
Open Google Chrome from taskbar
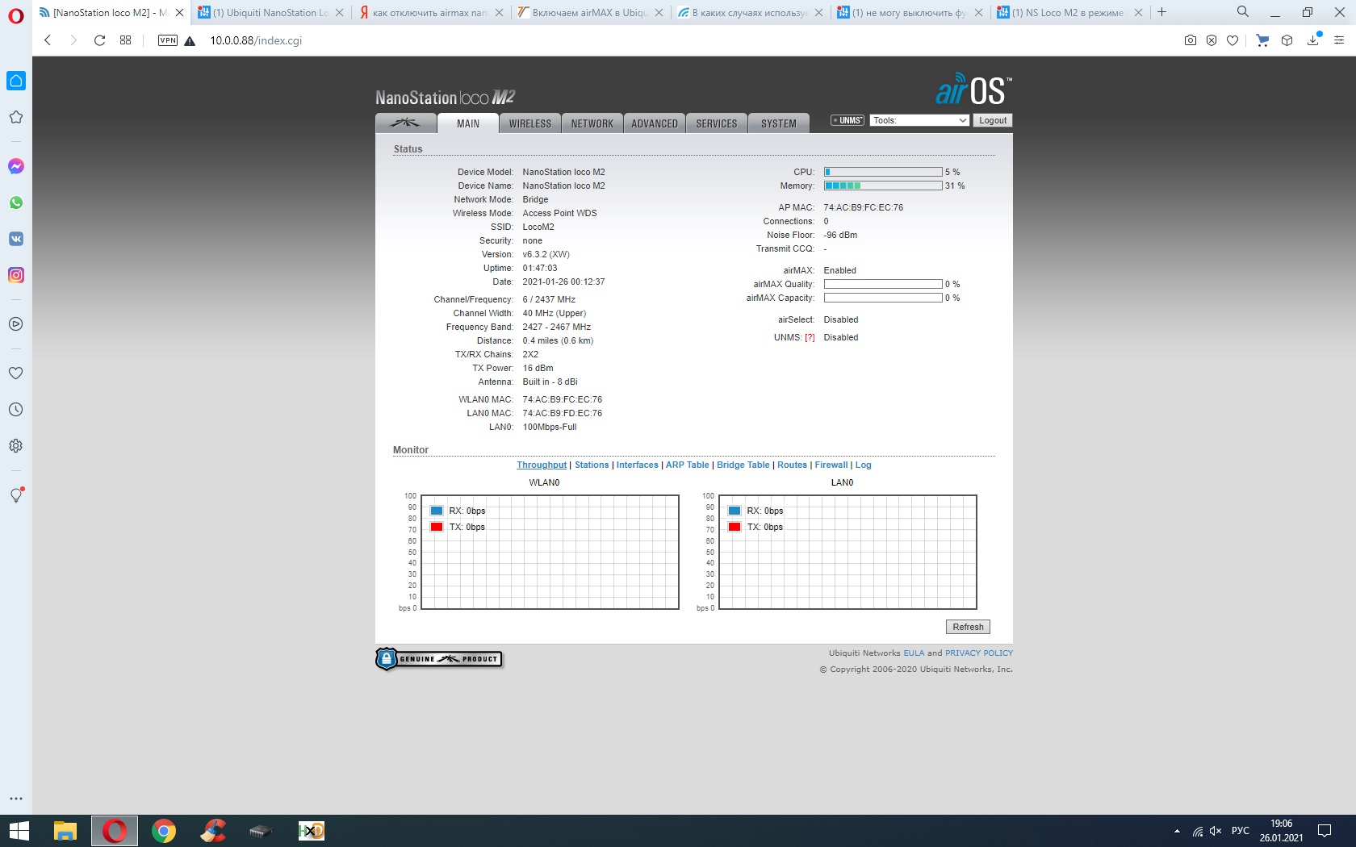pyautogui.click(x=164, y=831)
